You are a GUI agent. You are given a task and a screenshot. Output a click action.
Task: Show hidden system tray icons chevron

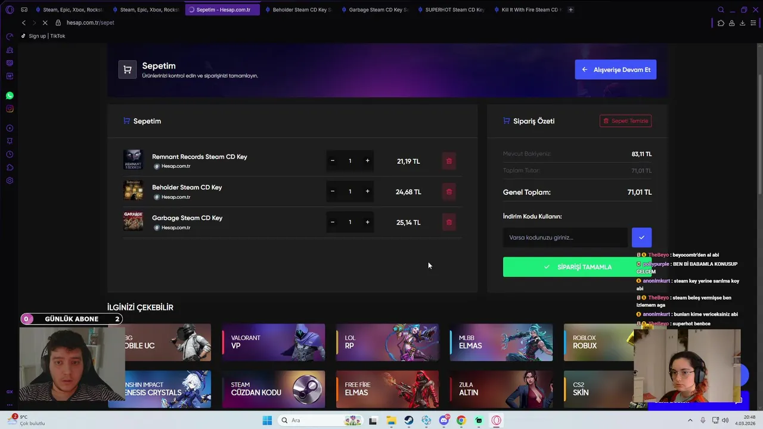(x=691, y=420)
